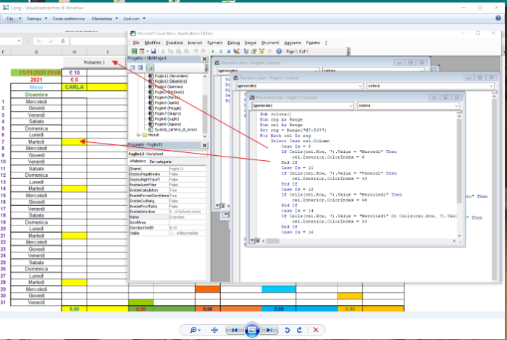The image size is (507, 340).
Task: Click the Find binoculars icon in VBA toolbar
Action: click(x=186, y=51)
